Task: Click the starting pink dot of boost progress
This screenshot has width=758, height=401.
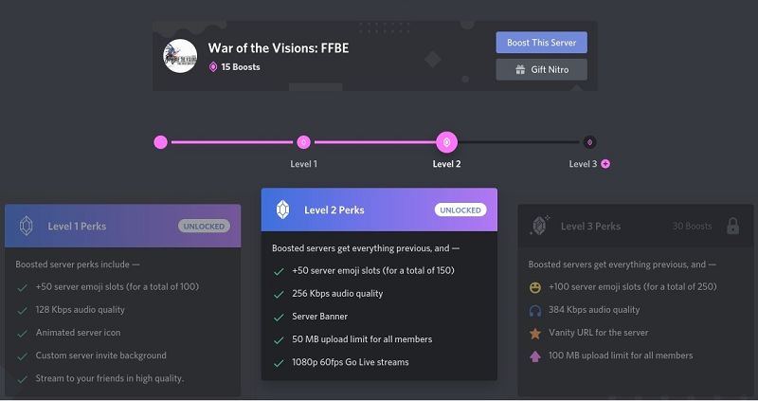Action: pos(160,142)
